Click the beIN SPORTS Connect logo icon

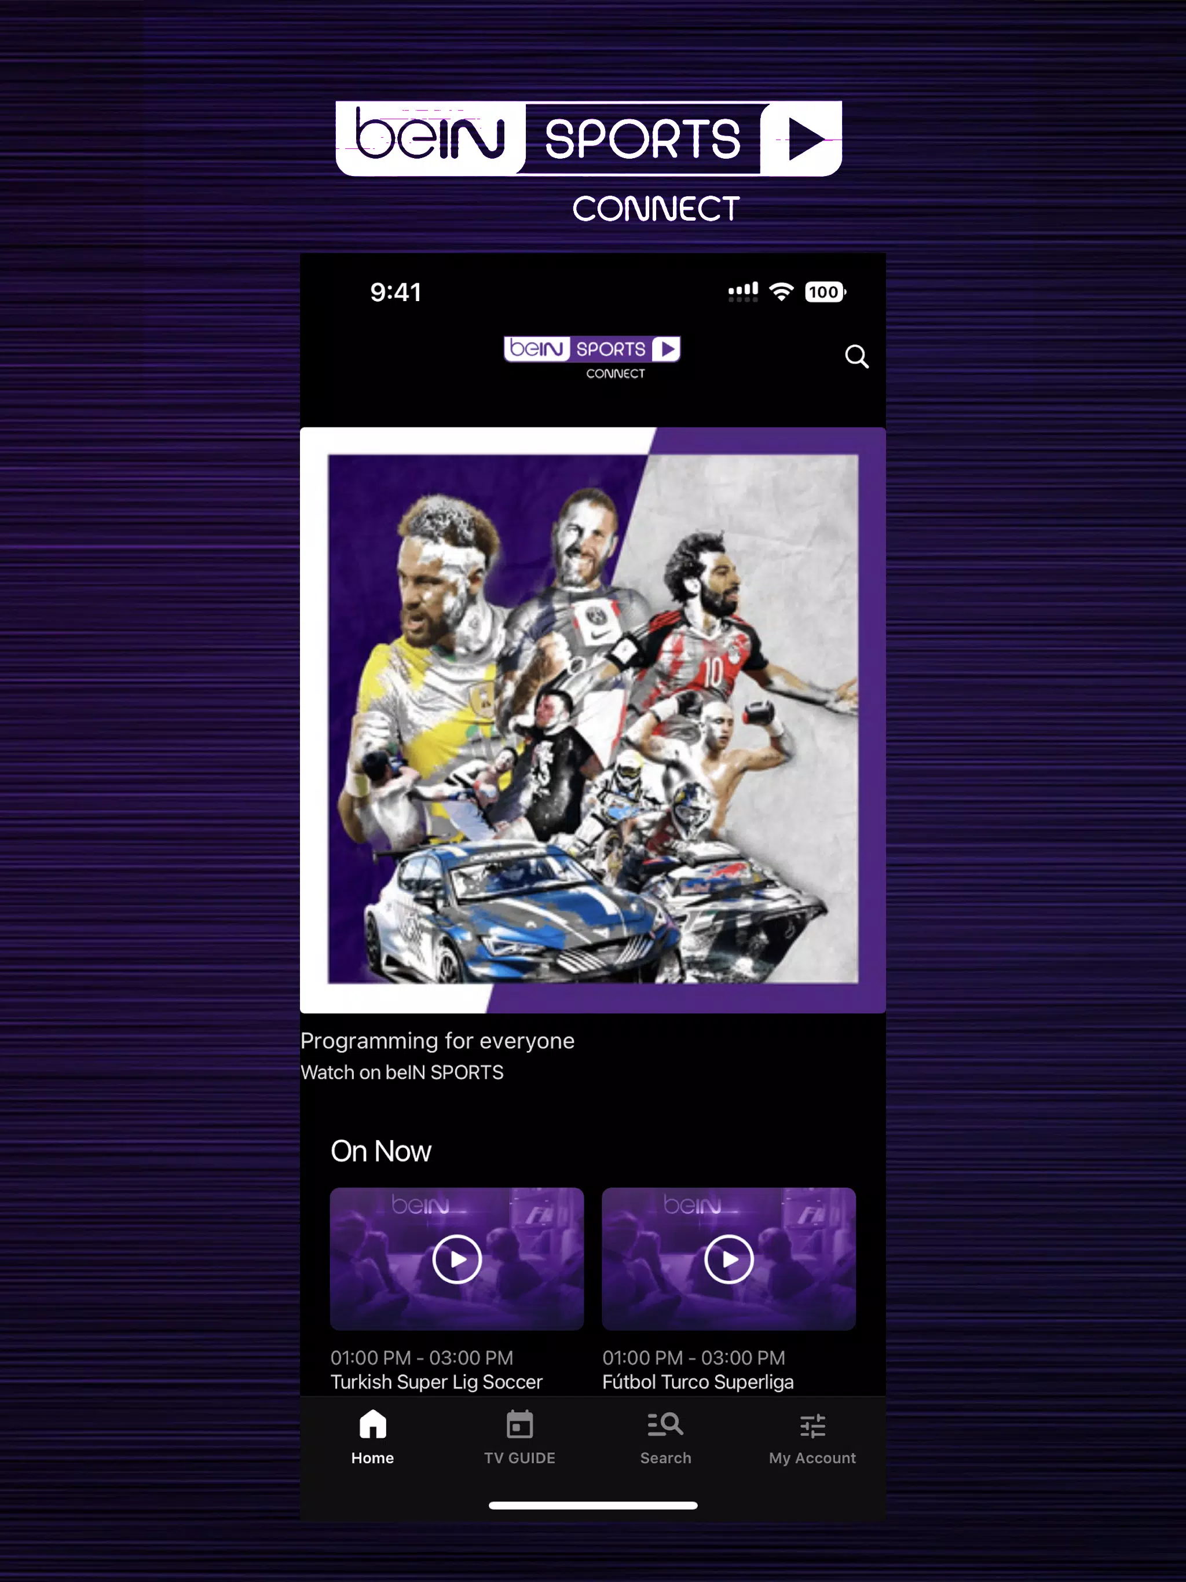(593, 356)
